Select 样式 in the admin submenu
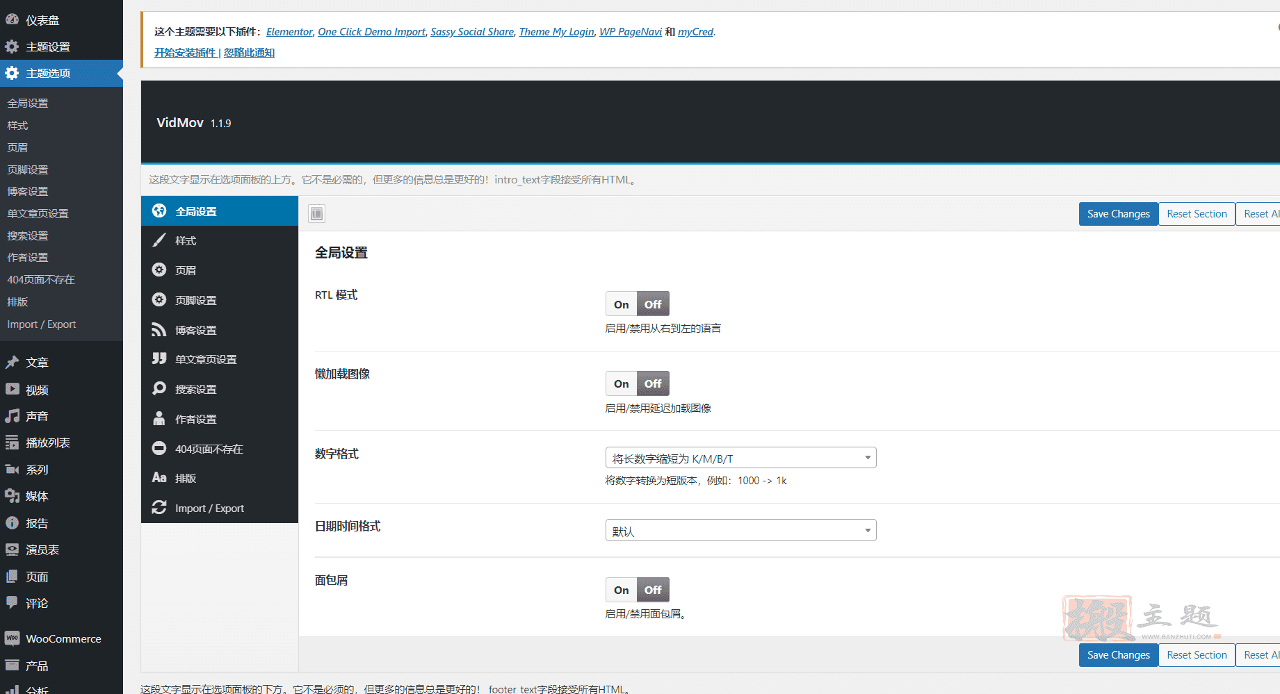Screen dimensions: 1280x694 tap(17, 125)
